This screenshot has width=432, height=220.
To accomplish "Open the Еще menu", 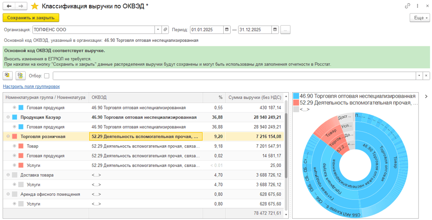I will 419,18.
